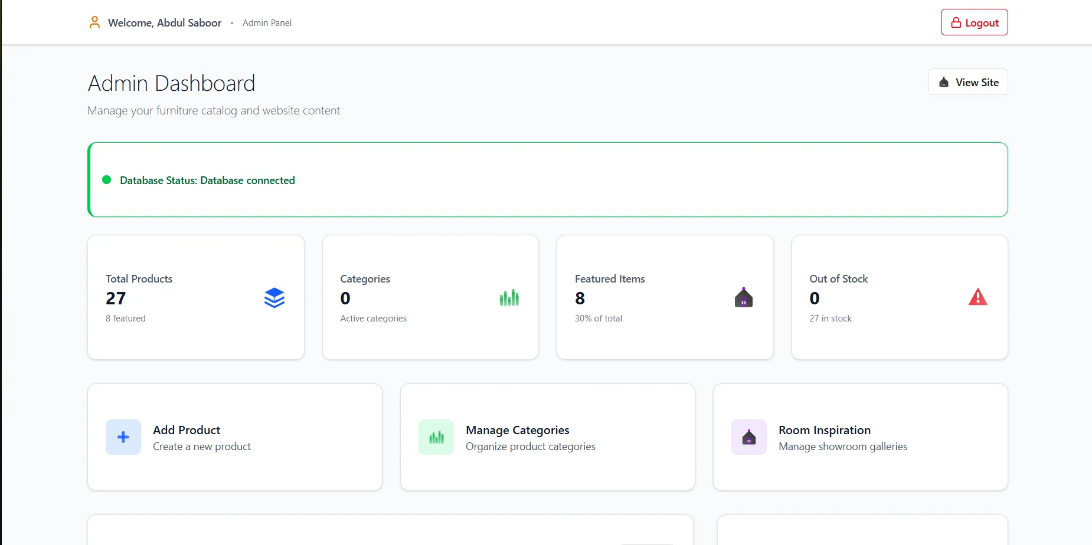This screenshot has width=1092, height=545.
Task: Click 'Active categories' text
Action: click(x=374, y=319)
